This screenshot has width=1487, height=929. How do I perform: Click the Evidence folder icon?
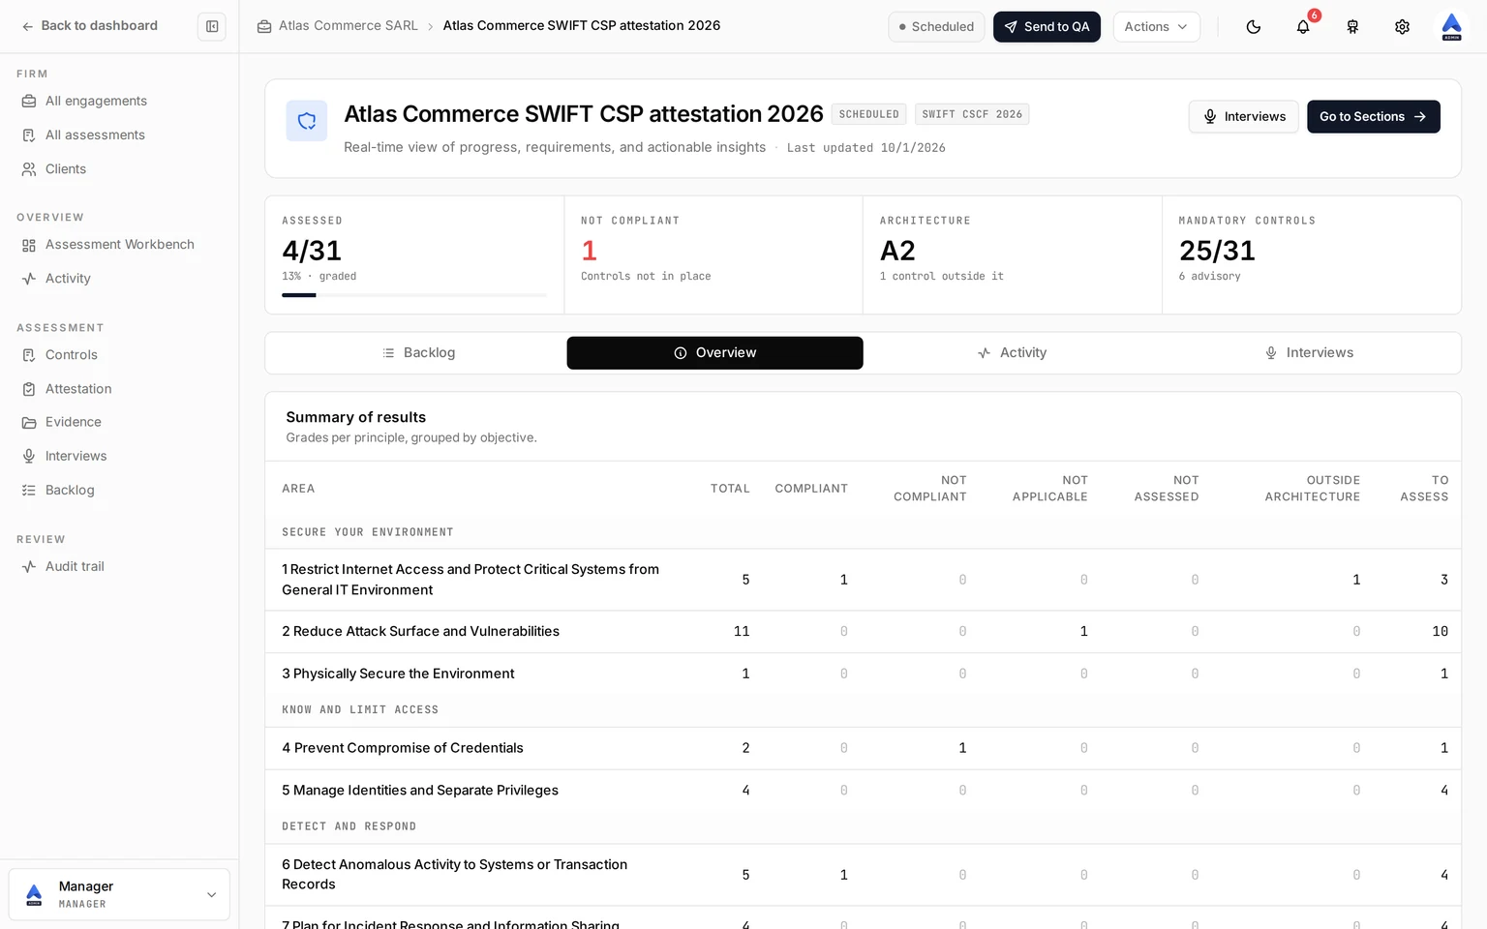(29, 423)
